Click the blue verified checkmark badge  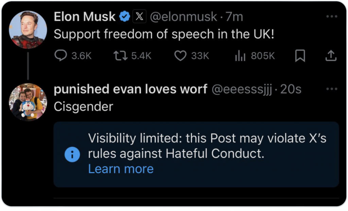pos(125,17)
